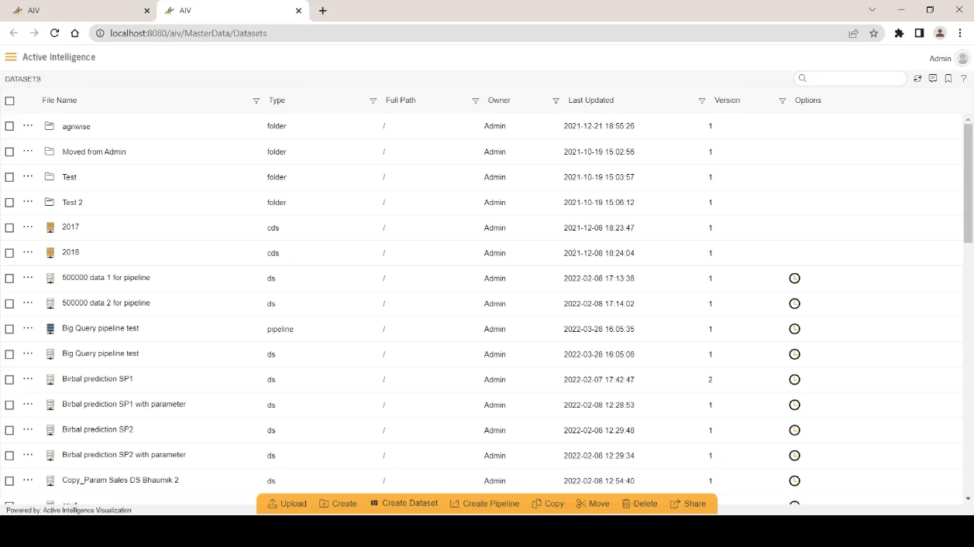The image size is (974, 547).
Task: Check the box for Test 2 folder
Action: (x=9, y=203)
